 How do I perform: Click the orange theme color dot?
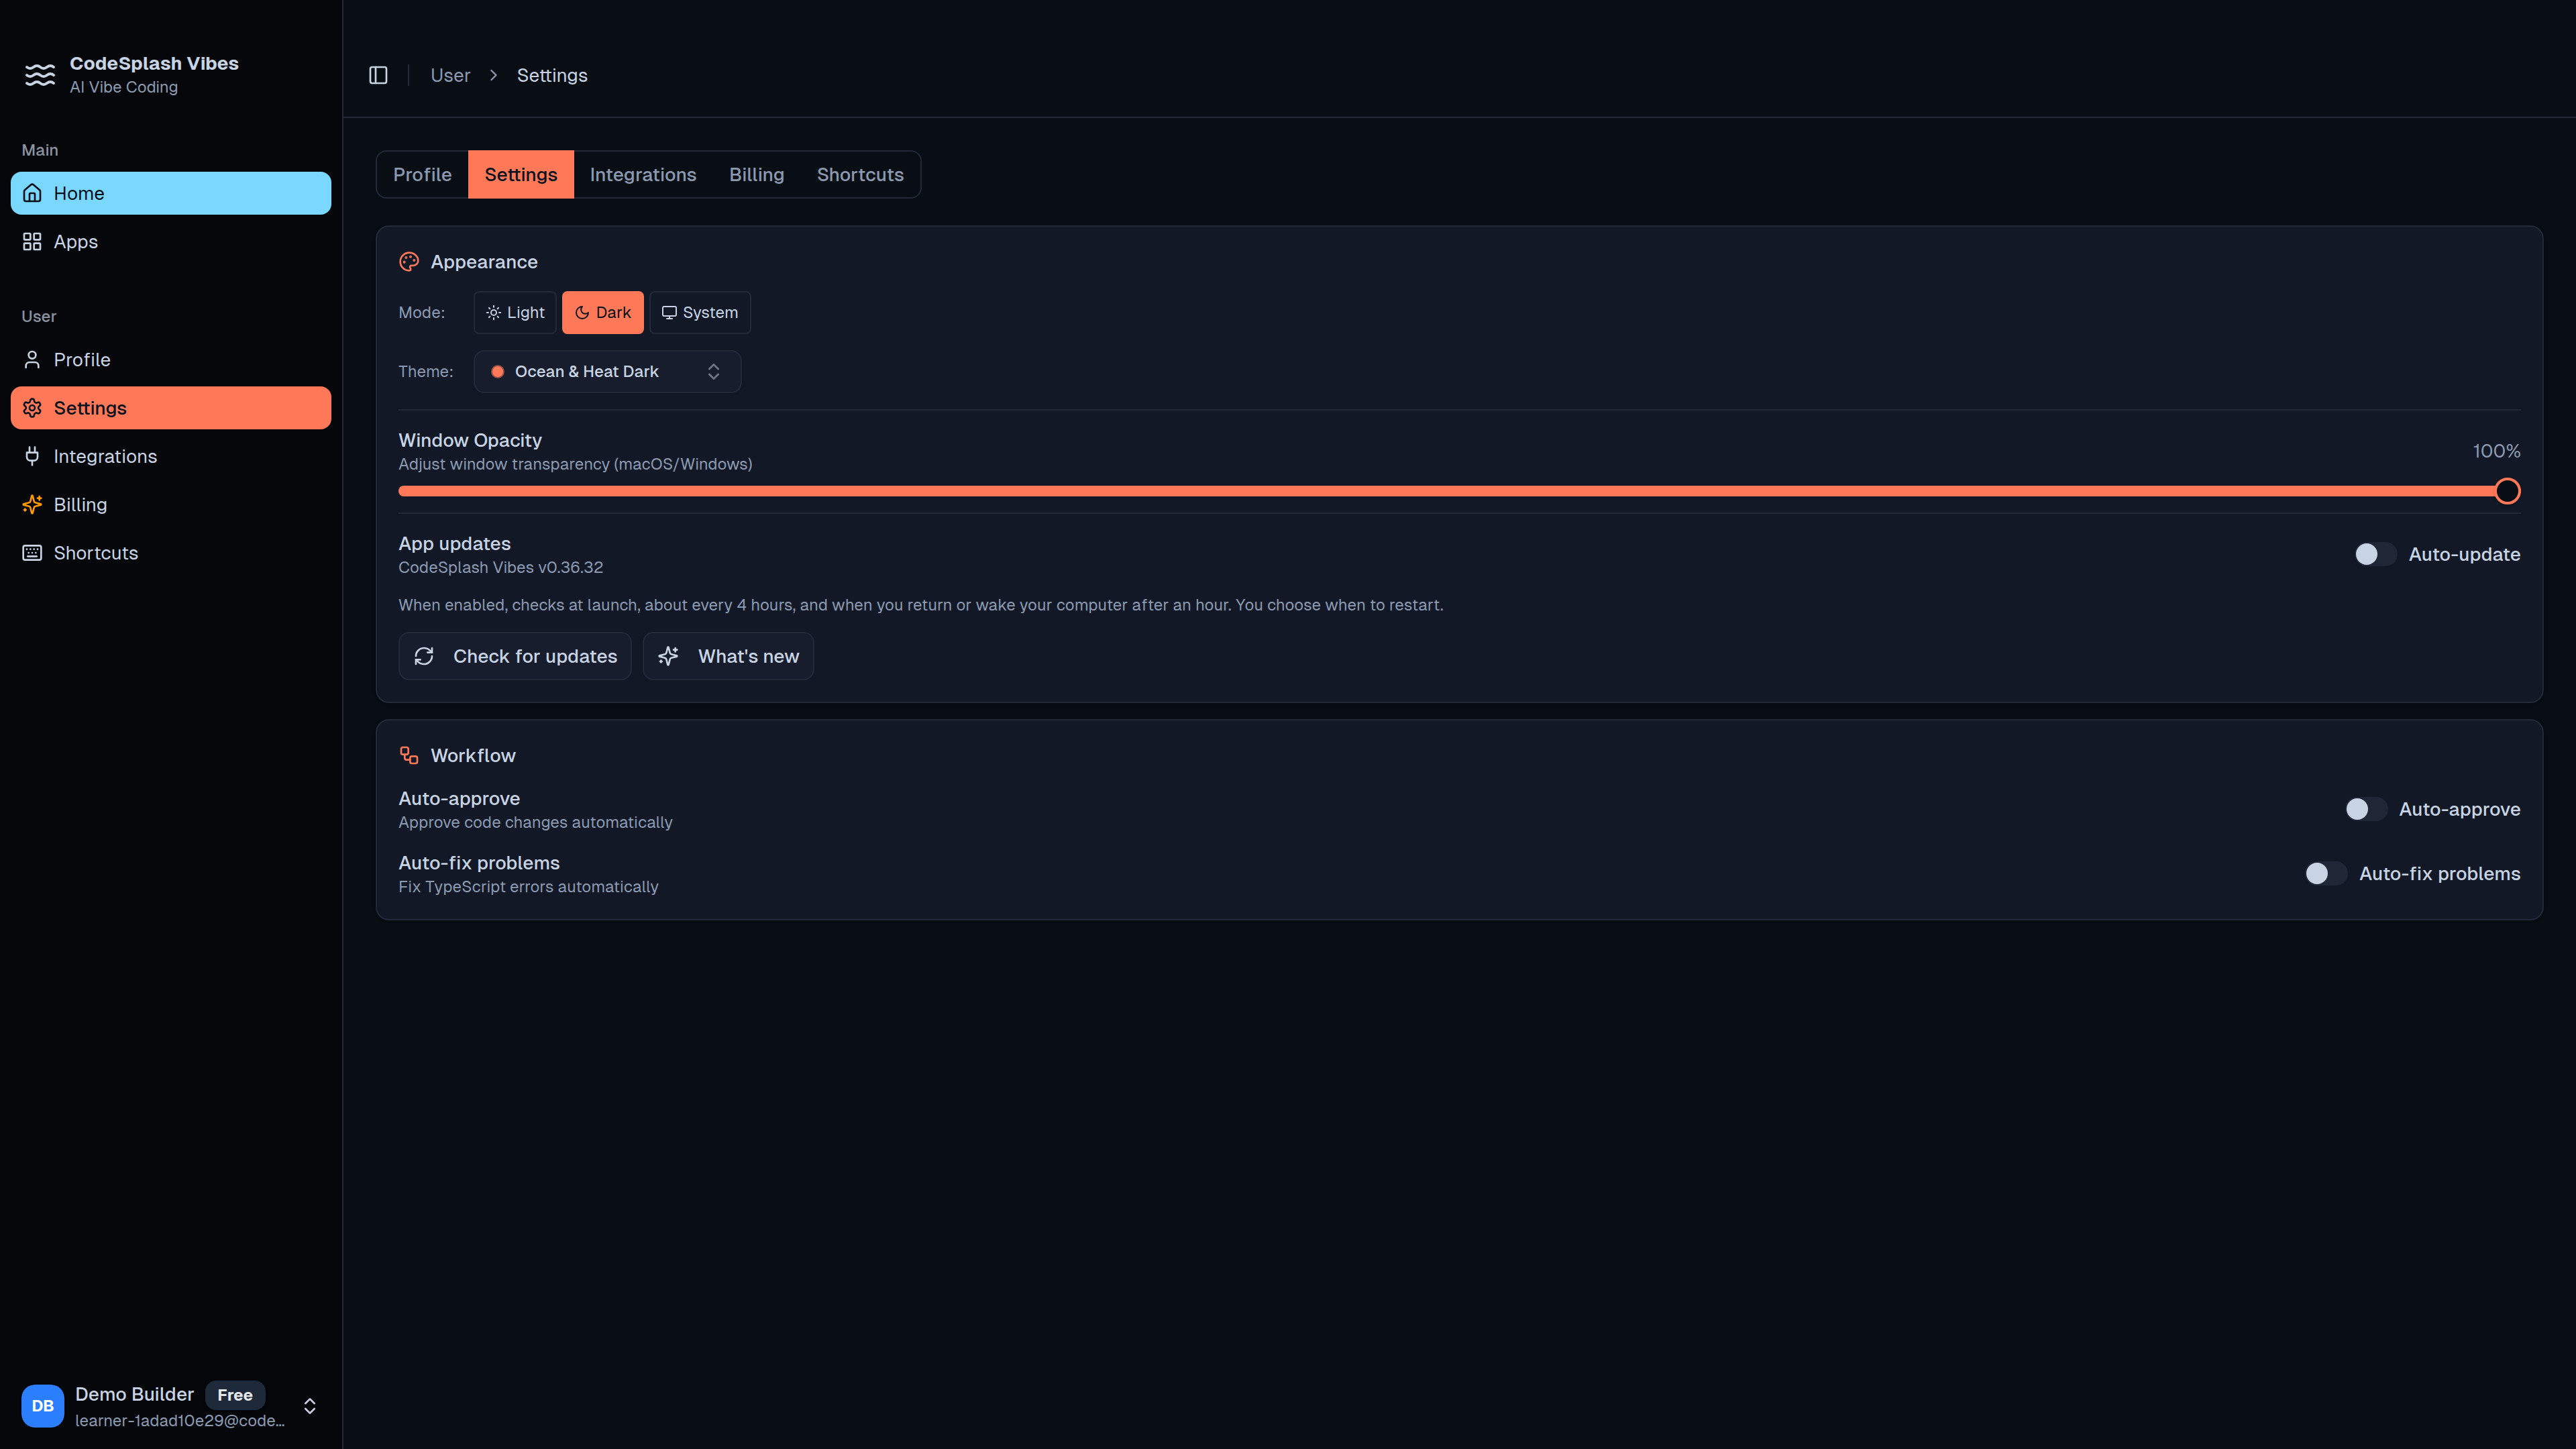pyautogui.click(x=497, y=371)
